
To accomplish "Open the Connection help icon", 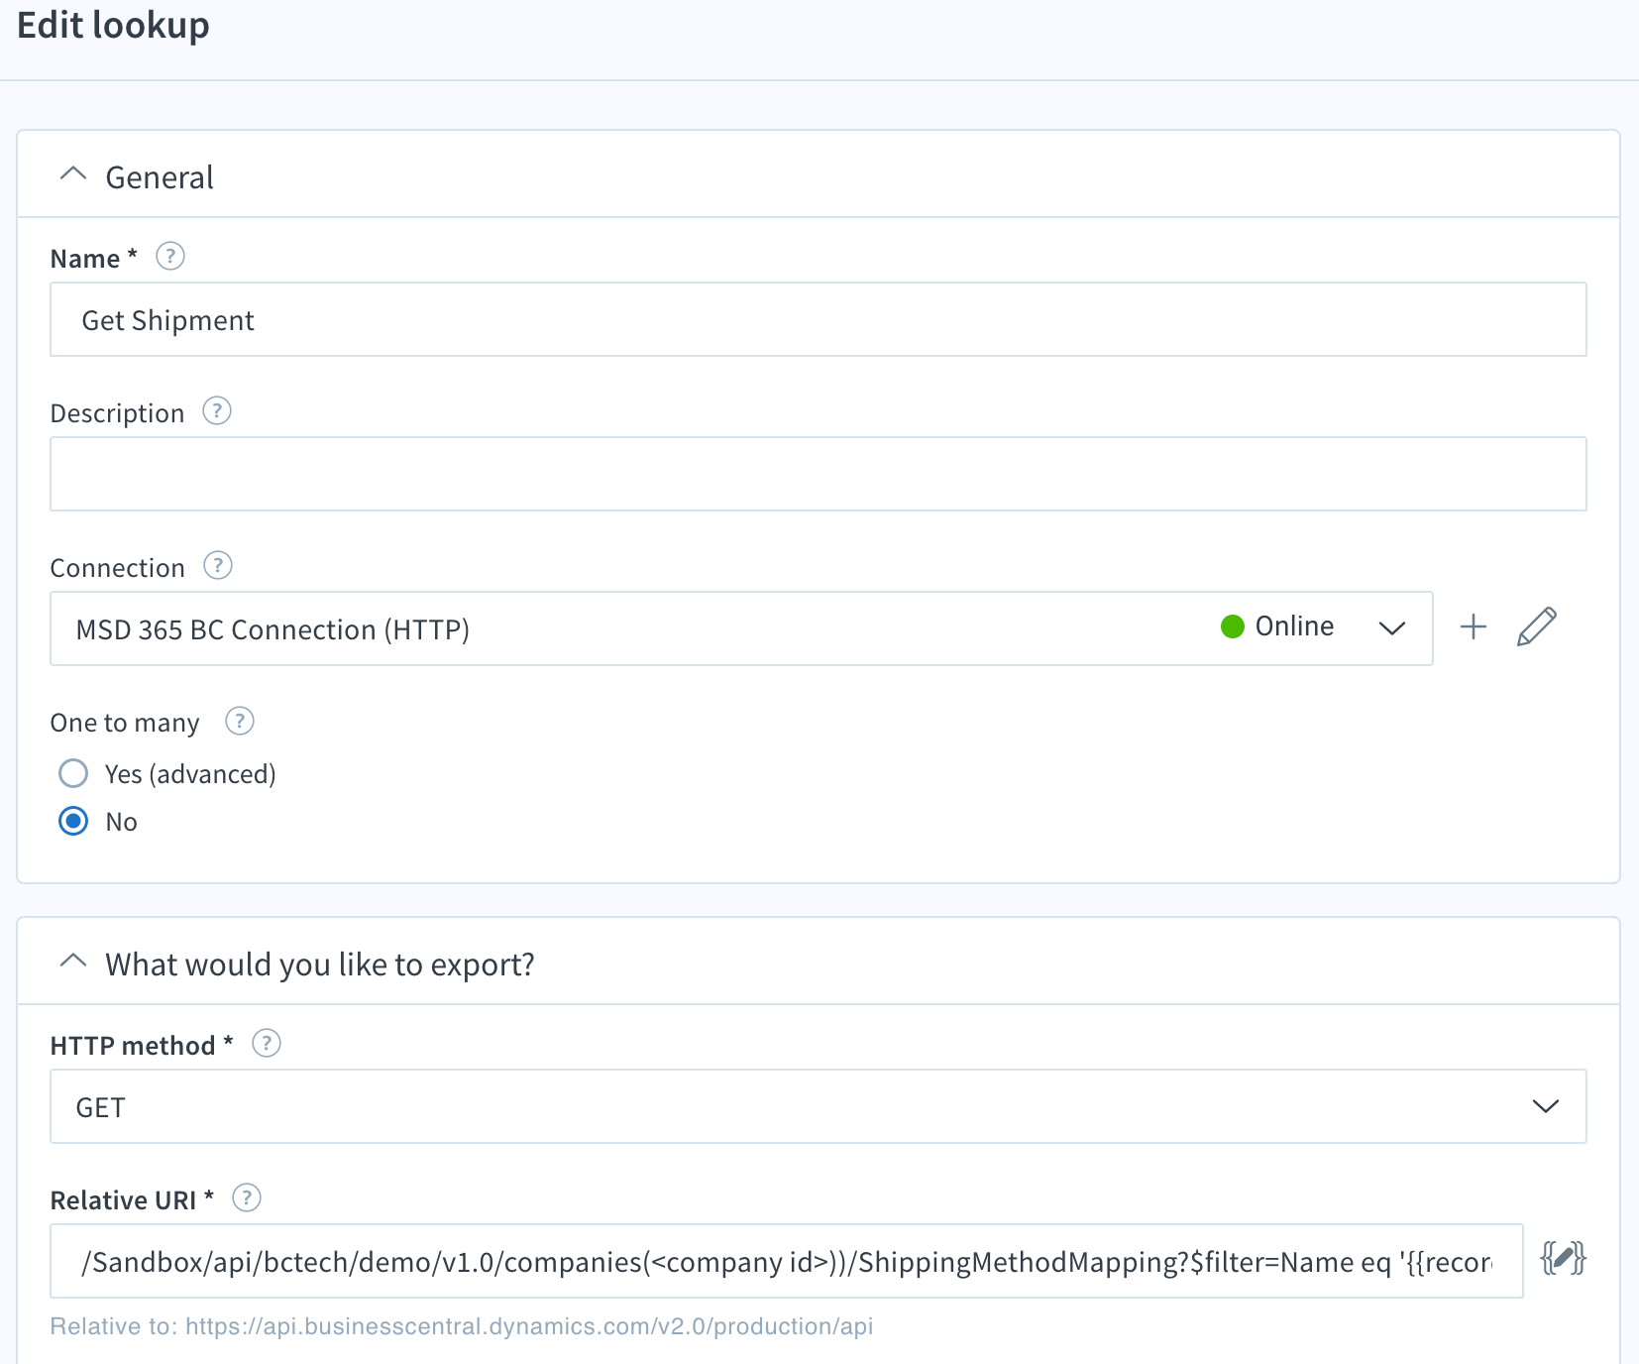I will click(x=218, y=566).
